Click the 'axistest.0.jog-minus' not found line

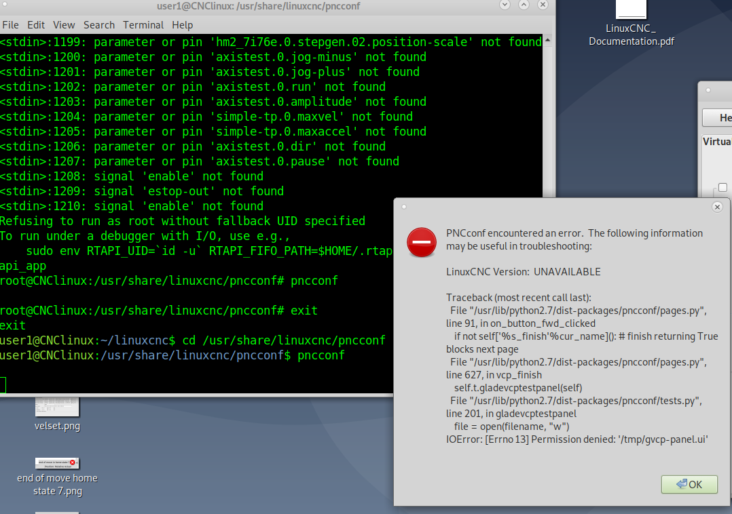213,58
